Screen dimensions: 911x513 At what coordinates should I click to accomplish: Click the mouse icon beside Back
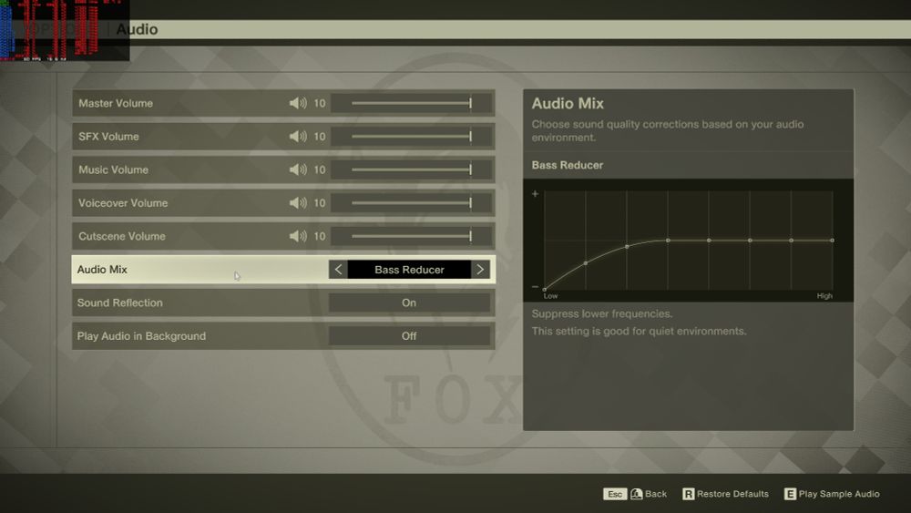click(x=636, y=494)
